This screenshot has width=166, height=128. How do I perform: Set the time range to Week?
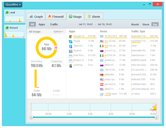pos(146,25)
